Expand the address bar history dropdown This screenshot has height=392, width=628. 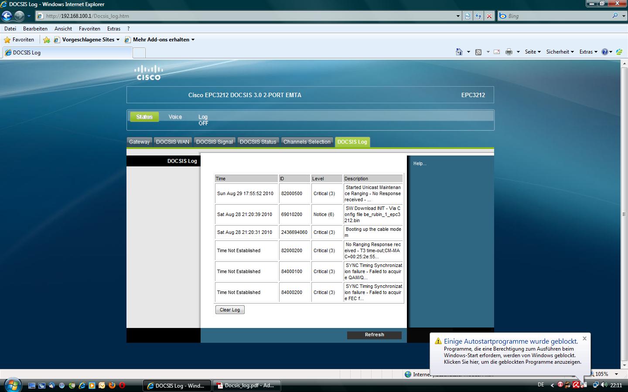point(458,16)
